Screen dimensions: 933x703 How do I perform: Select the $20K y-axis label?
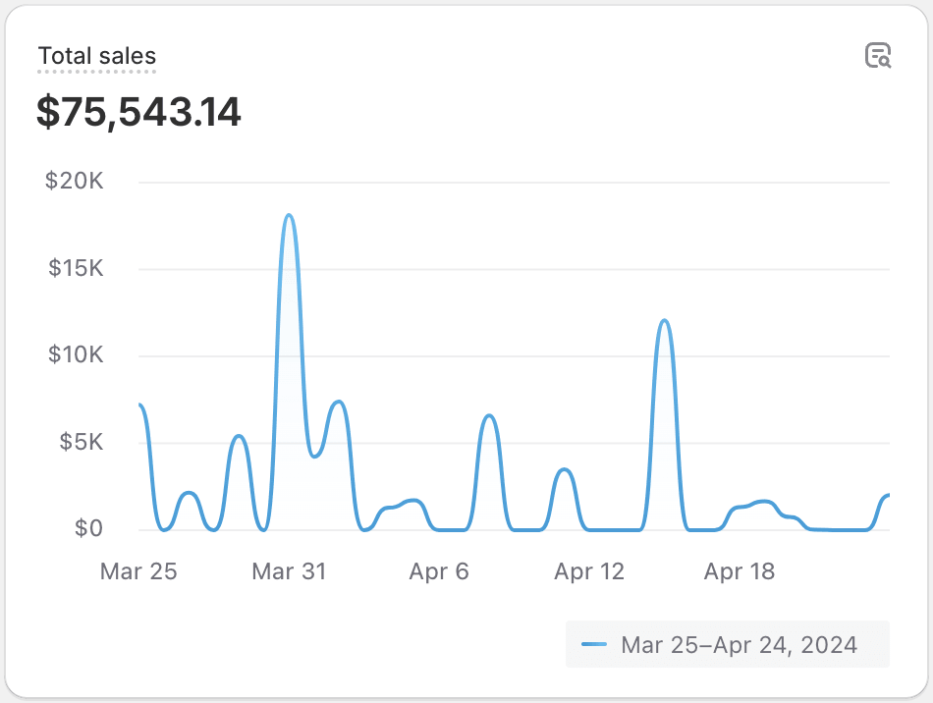tap(75, 182)
